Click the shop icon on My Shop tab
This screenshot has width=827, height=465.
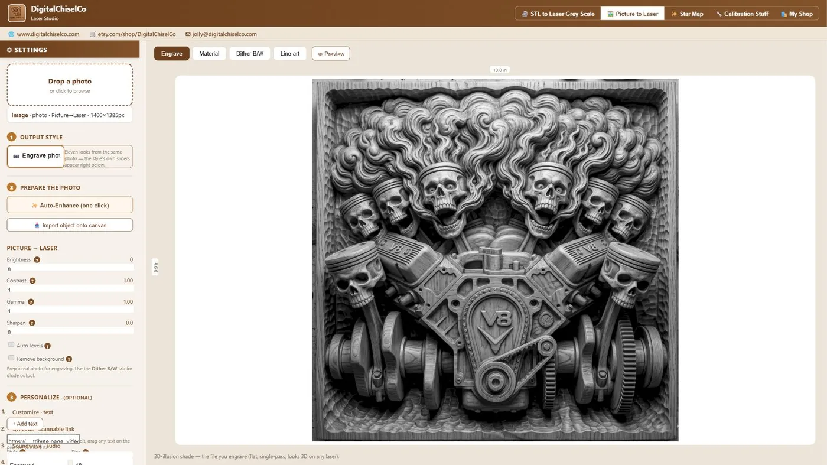click(783, 14)
